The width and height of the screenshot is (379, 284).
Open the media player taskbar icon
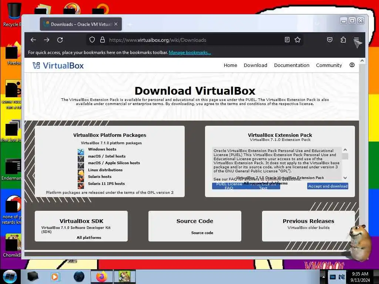55,277
